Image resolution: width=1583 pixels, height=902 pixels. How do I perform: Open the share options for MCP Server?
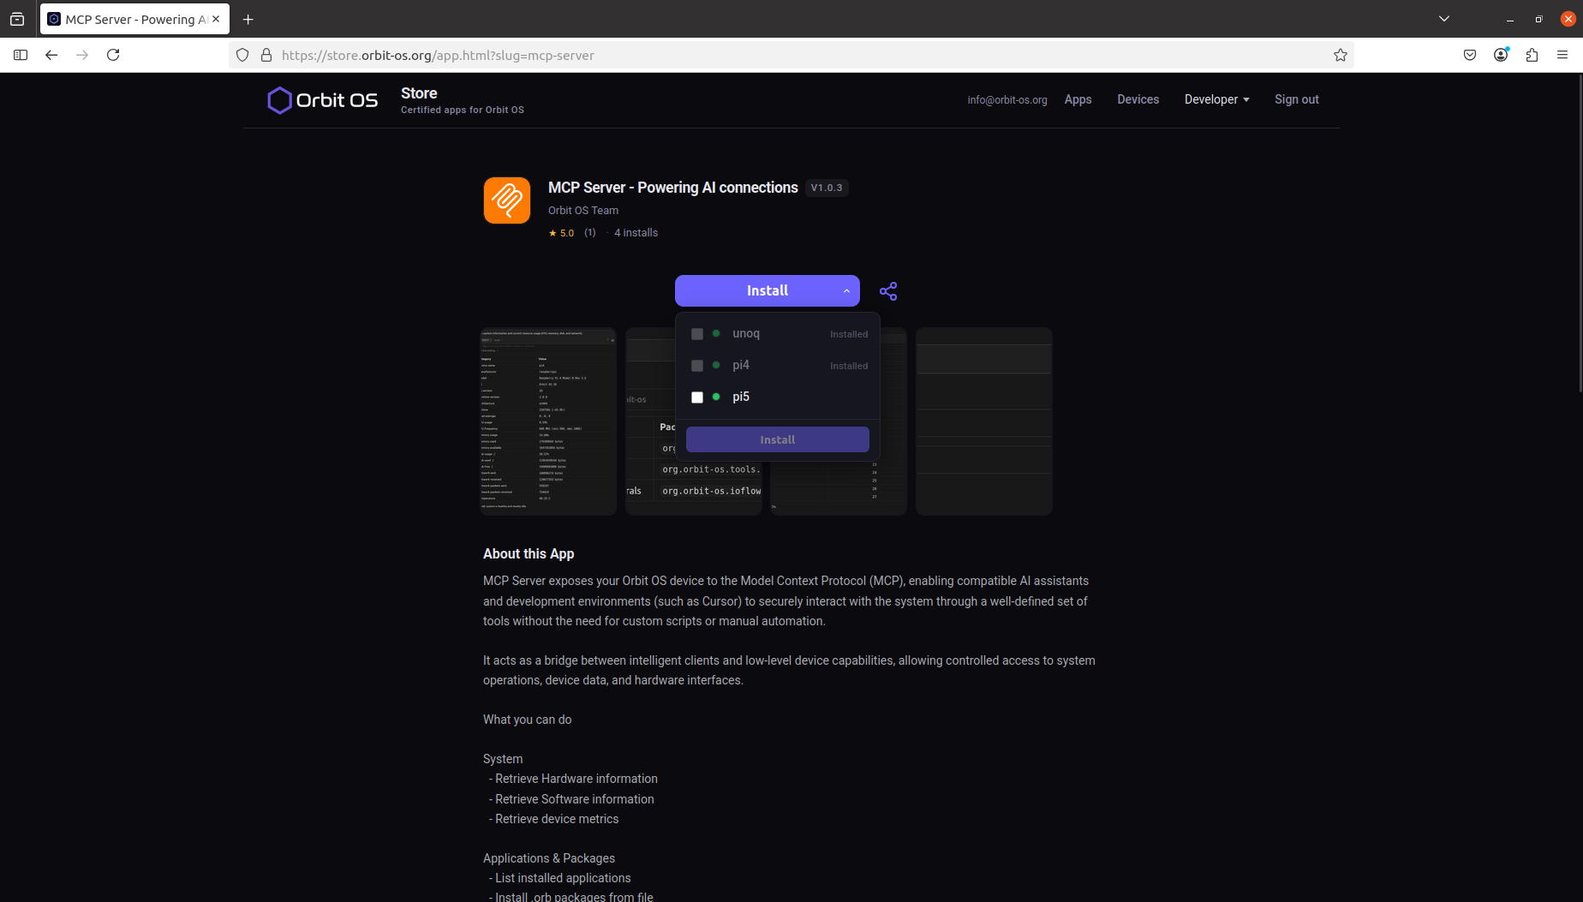888,291
